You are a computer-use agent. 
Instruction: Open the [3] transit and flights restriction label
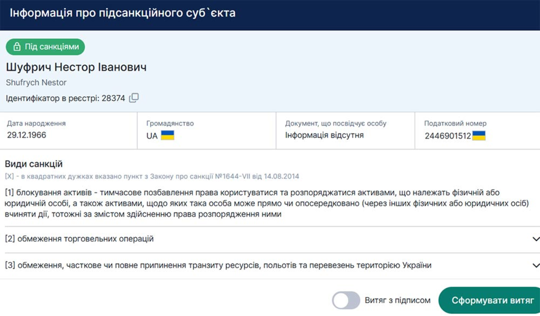(218, 265)
